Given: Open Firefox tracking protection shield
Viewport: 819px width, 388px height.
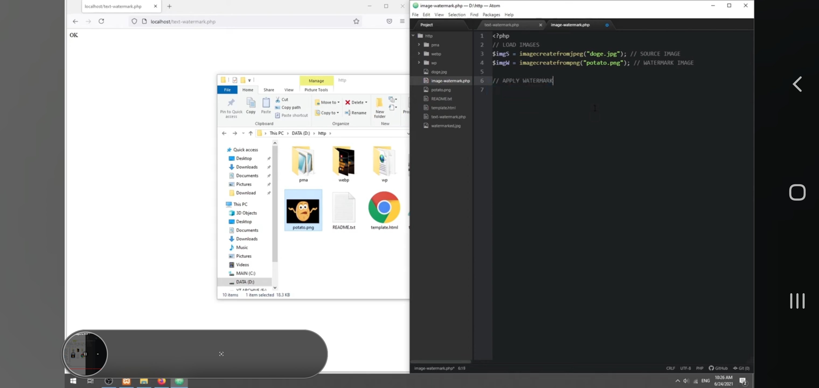Looking at the screenshot, I should tap(134, 21).
